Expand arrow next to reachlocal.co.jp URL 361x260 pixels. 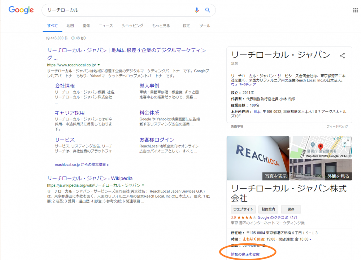[99, 65]
